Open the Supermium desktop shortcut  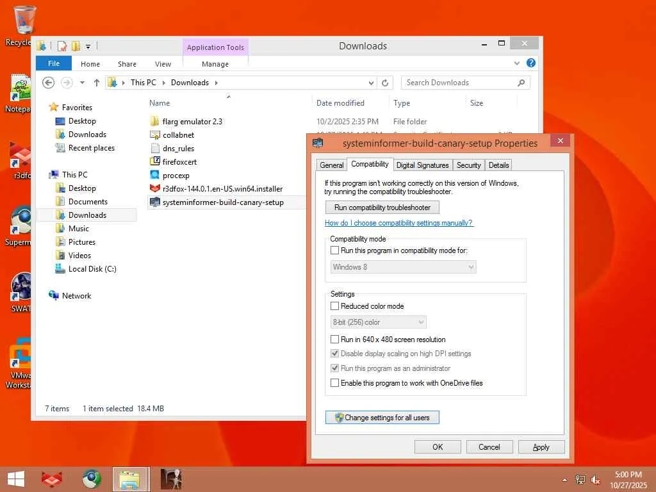(x=20, y=221)
